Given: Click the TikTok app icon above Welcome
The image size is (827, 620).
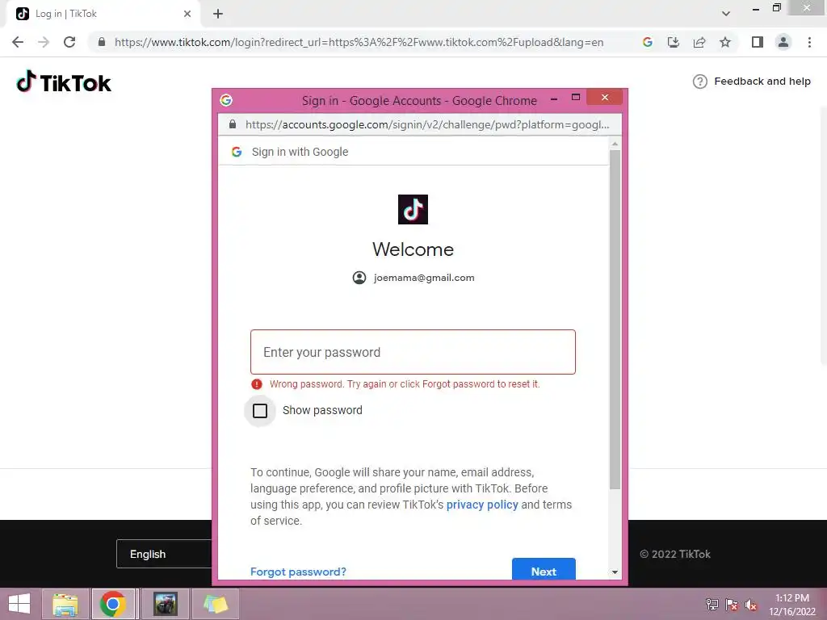Looking at the screenshot, I should 413,209.
